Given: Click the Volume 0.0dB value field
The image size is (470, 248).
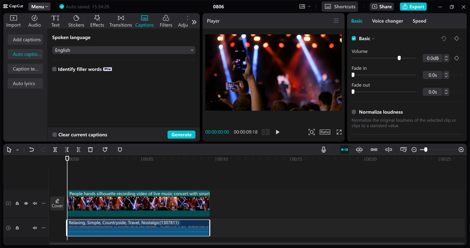Looking at the screenshot, I should tap(433, 58).
